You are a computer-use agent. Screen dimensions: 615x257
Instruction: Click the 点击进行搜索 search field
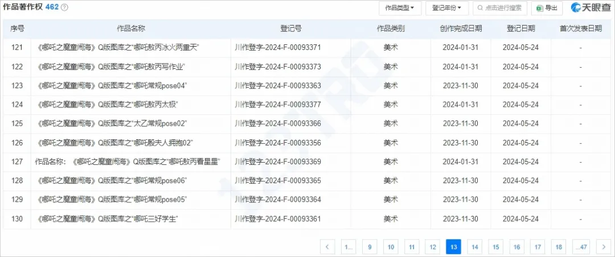tap(500, 8)
